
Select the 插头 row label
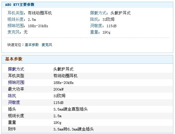[12, 109]
